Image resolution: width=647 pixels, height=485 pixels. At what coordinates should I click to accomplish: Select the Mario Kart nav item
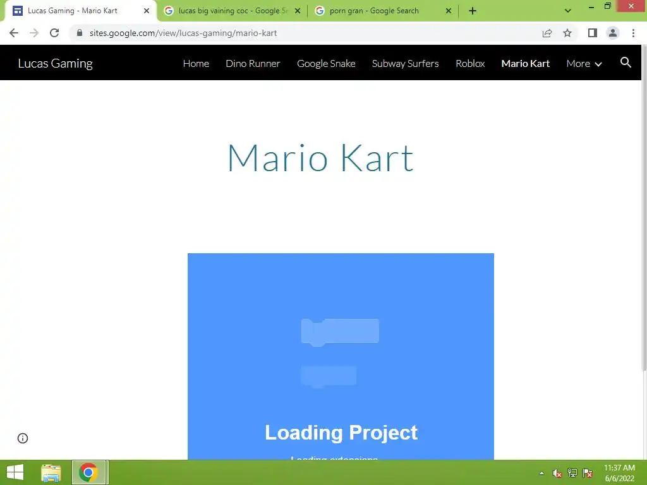[525, 64]
